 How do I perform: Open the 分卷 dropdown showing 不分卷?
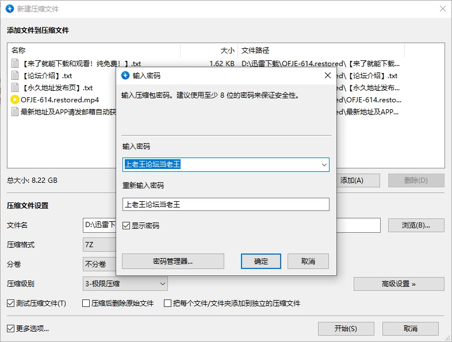click(x=99, y=264)
